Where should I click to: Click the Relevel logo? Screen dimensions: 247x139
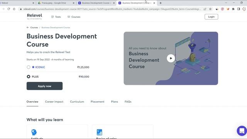point(34,16)
